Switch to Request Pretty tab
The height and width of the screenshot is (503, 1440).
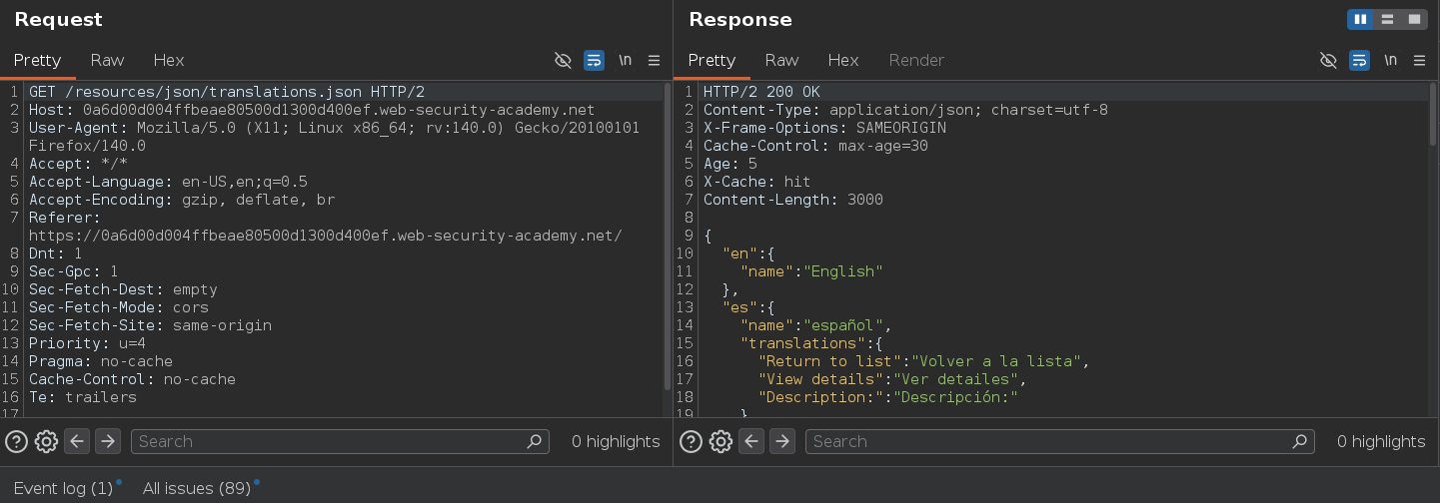point(37,61)
